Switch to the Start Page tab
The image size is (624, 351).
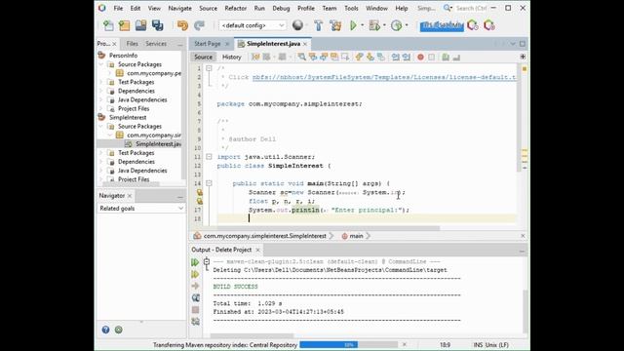[208, 44]
